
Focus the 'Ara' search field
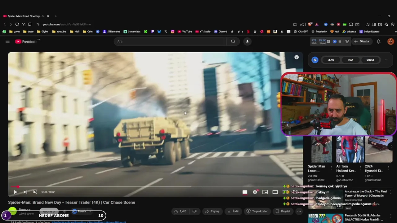pos(170,42)
